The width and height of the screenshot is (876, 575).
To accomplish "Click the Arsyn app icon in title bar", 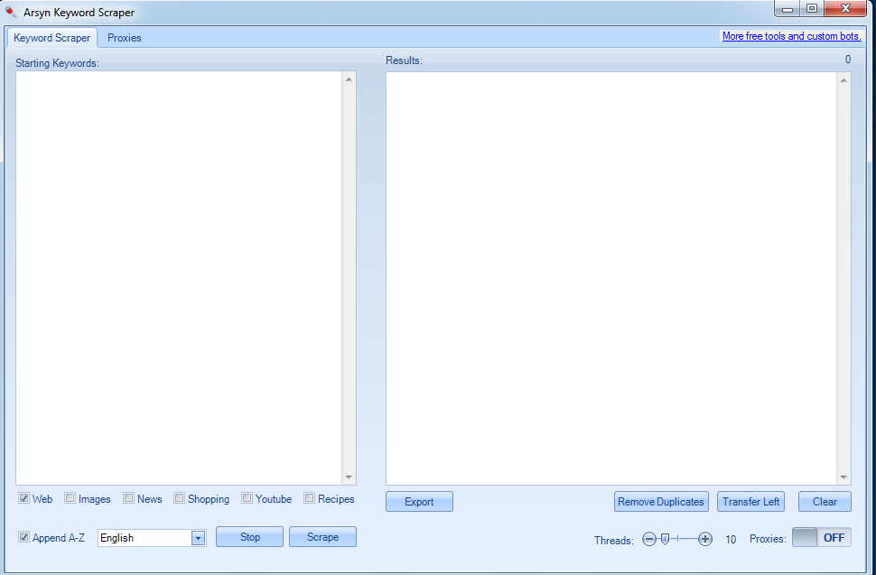I will [11, 13].
